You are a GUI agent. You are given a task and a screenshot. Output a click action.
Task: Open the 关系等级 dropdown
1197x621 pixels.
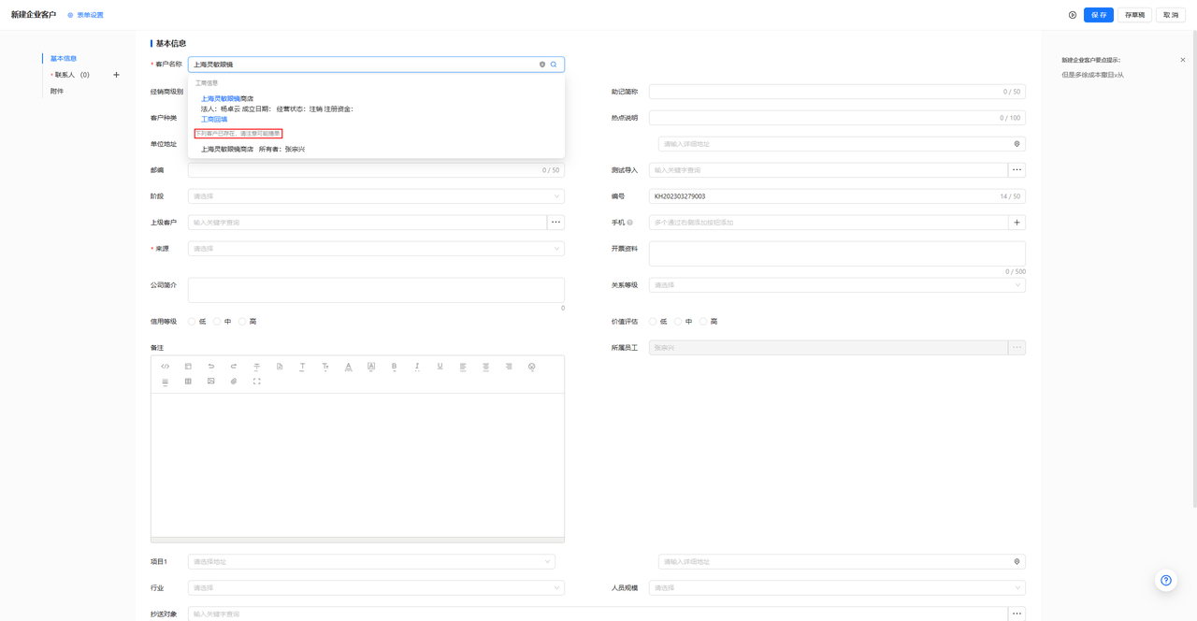pos(837,285)
